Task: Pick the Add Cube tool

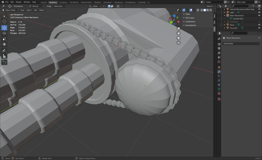Action: [x=4, y=62]
